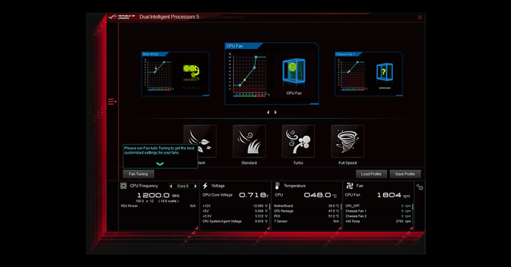This screenshot has width=511, height=267.
Task: Click the T Sensor row
Action: (306, 222)
